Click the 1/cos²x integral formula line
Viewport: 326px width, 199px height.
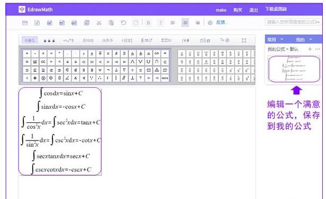(x=61, y=122)
